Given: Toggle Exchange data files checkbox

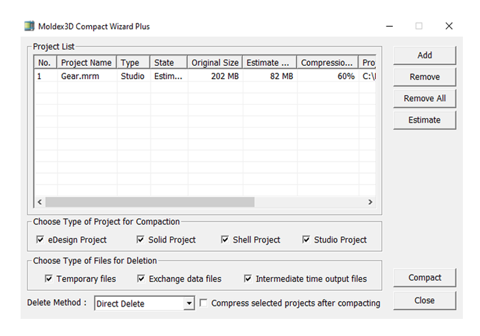Looking at the screenshot, I should pyautogui.click(x=141, y=278).
